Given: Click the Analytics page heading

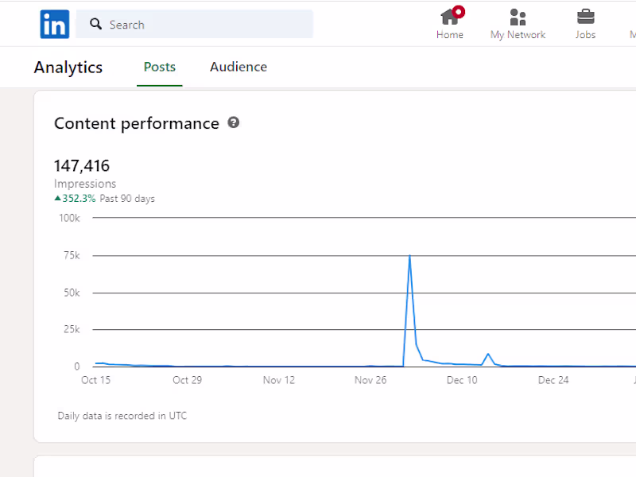Looking at the screenshot, I should (68, 68).
